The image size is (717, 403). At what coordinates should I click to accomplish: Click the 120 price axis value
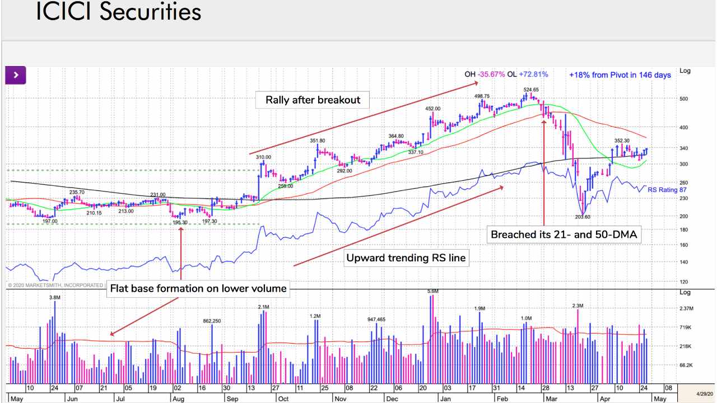point(684,282)
